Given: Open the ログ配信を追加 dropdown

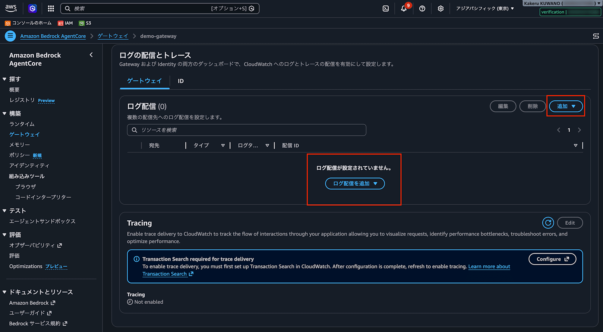Looking at the screenshot, I should pos(355,184).
